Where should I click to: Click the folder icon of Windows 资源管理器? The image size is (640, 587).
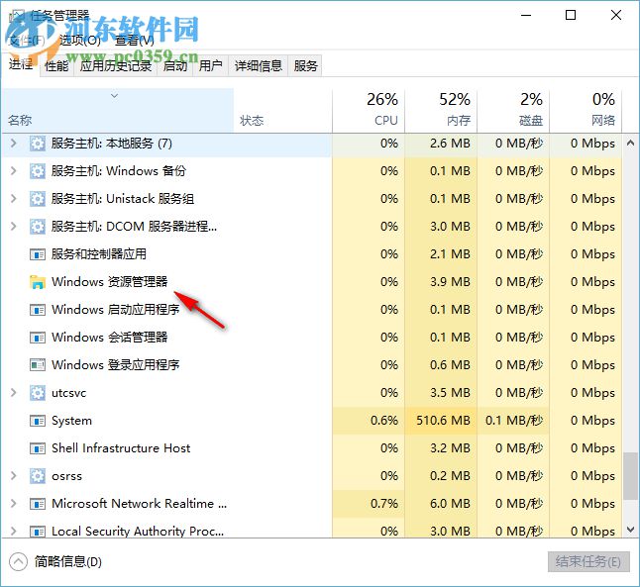point(38,282)
